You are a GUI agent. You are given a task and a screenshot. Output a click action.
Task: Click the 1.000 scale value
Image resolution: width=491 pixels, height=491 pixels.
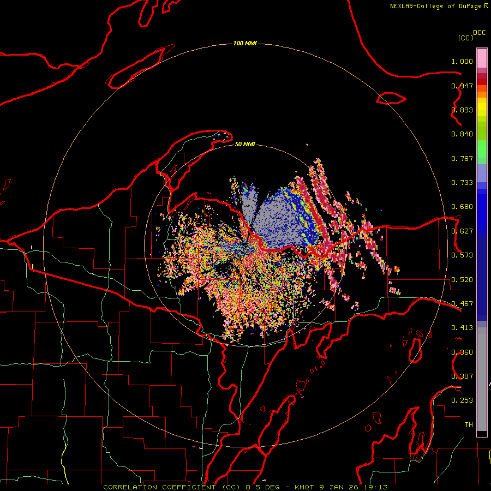[462, 61]
